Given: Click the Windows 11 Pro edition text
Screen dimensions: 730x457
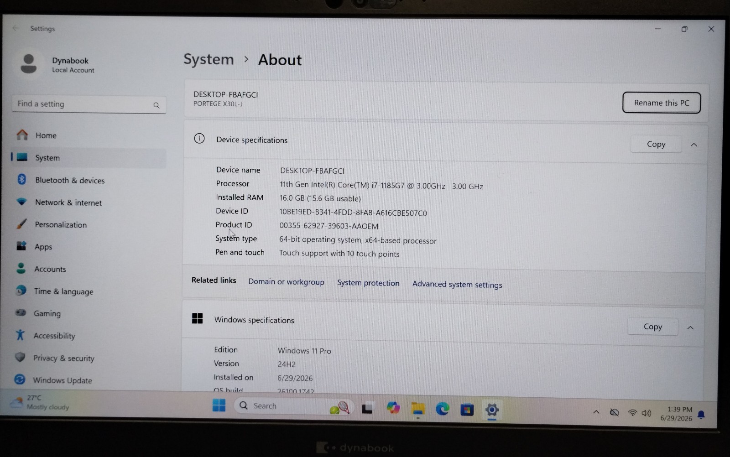Looking at the screenshot, I should (x=304, y=351).
